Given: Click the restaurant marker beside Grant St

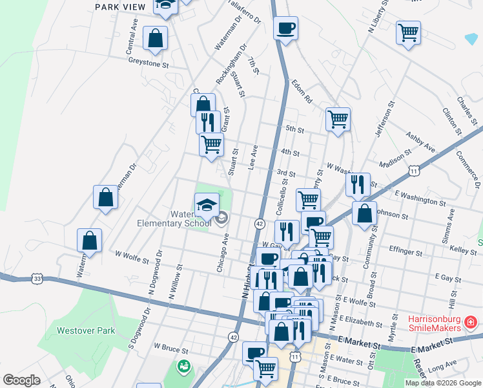Looking at the screenshot, I should click(x=208, y=122).
